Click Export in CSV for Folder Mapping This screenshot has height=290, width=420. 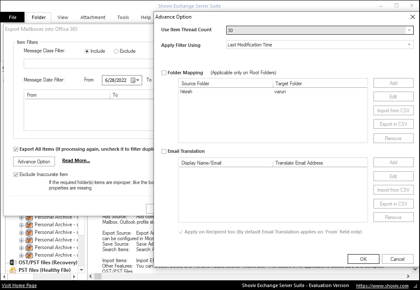(x=393, y=124)
